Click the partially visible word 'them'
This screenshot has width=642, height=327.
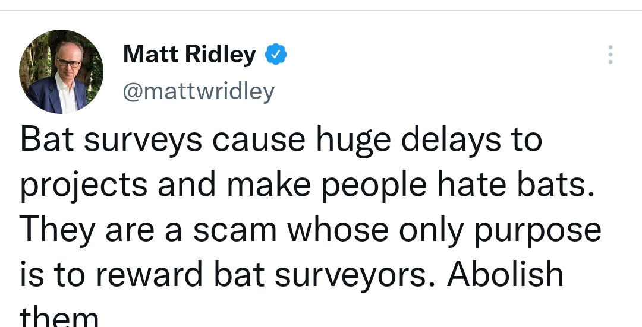click(x=59, y=317)
